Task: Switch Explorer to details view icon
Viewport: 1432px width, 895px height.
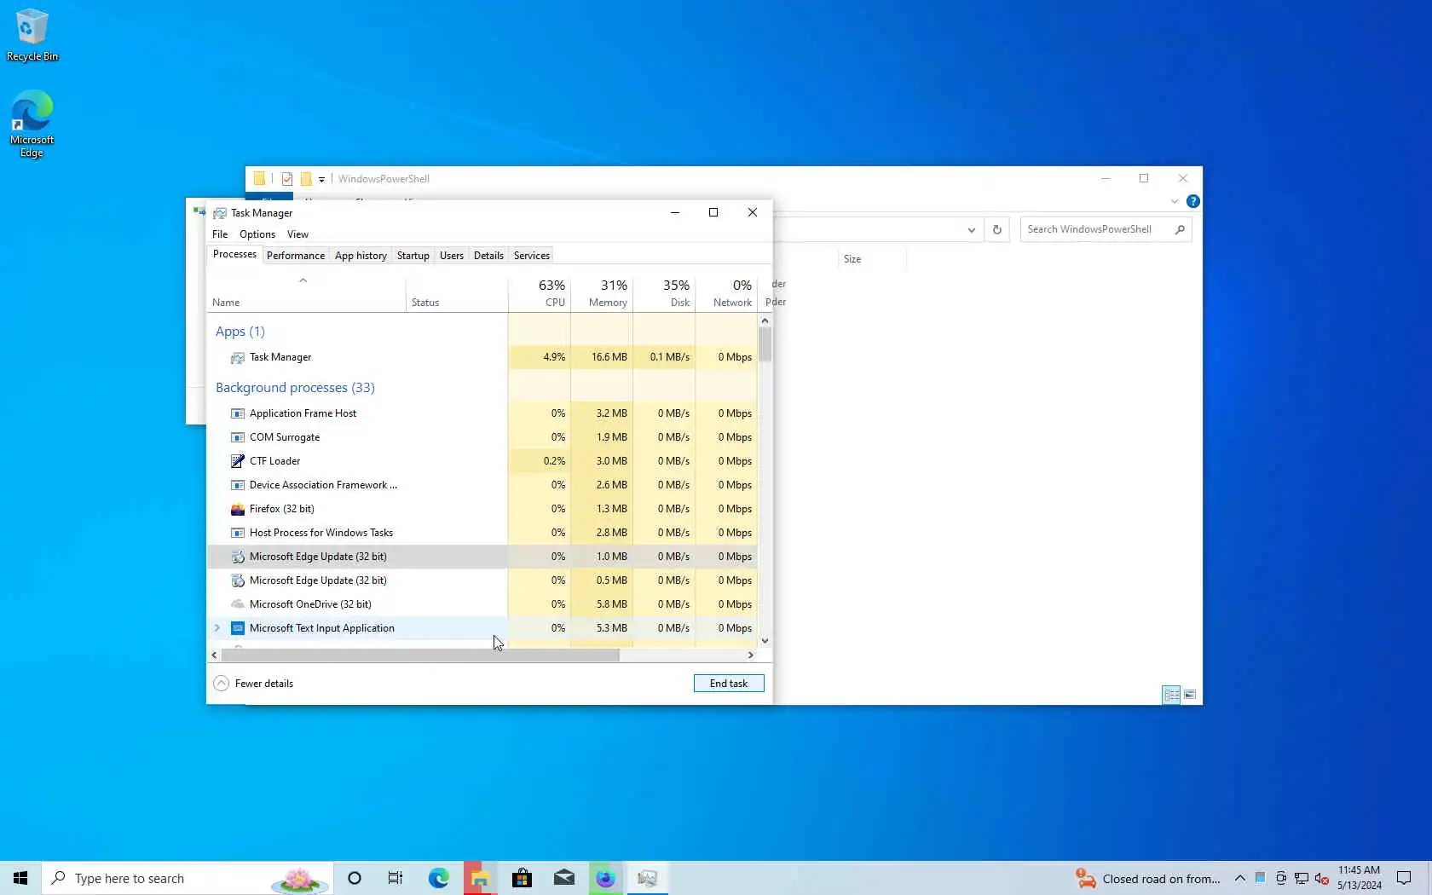Action: point(1172,695)
